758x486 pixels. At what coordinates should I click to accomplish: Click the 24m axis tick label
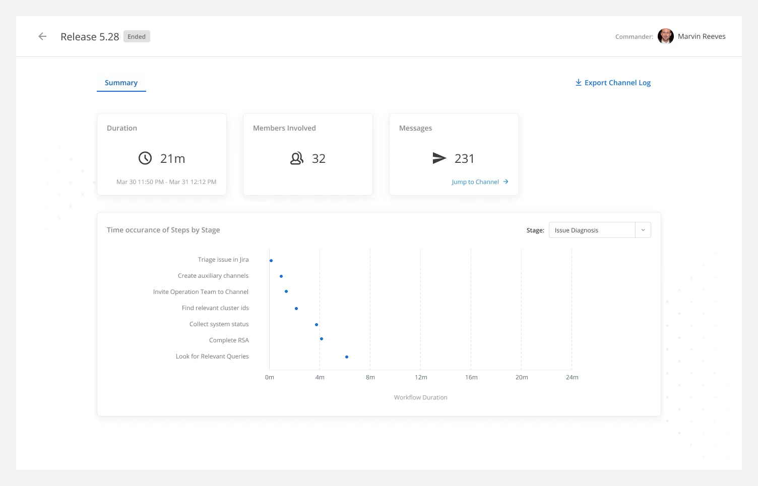point(572,377)
